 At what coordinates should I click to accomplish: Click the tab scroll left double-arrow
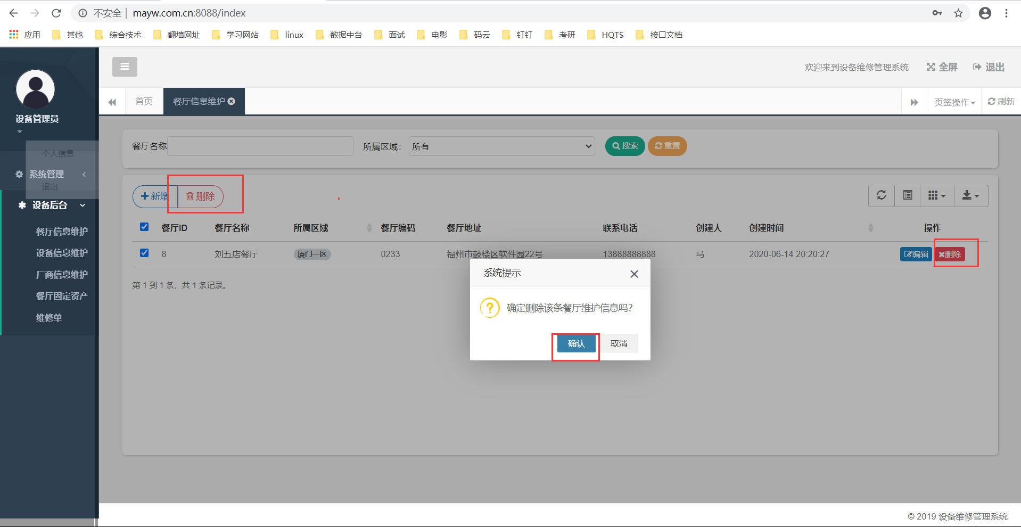coord(112,102)
